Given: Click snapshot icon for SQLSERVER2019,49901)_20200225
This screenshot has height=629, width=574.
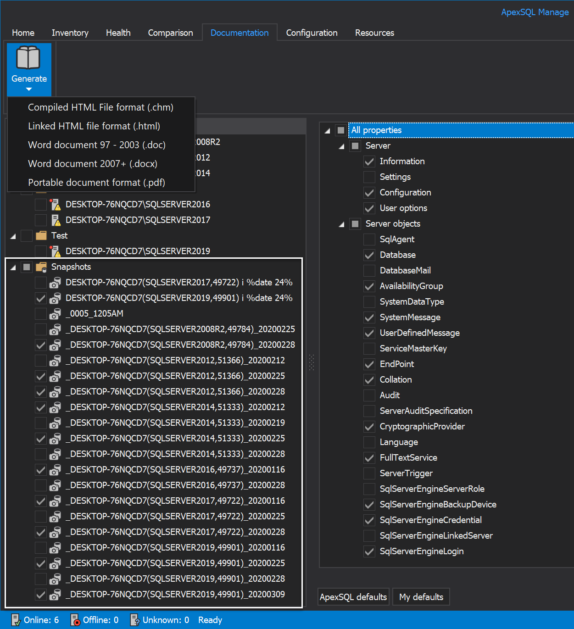Looking at the screenshot, I should [55, 563].
